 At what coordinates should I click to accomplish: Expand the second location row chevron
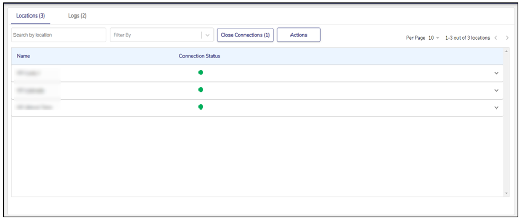[x=496, y=90]
